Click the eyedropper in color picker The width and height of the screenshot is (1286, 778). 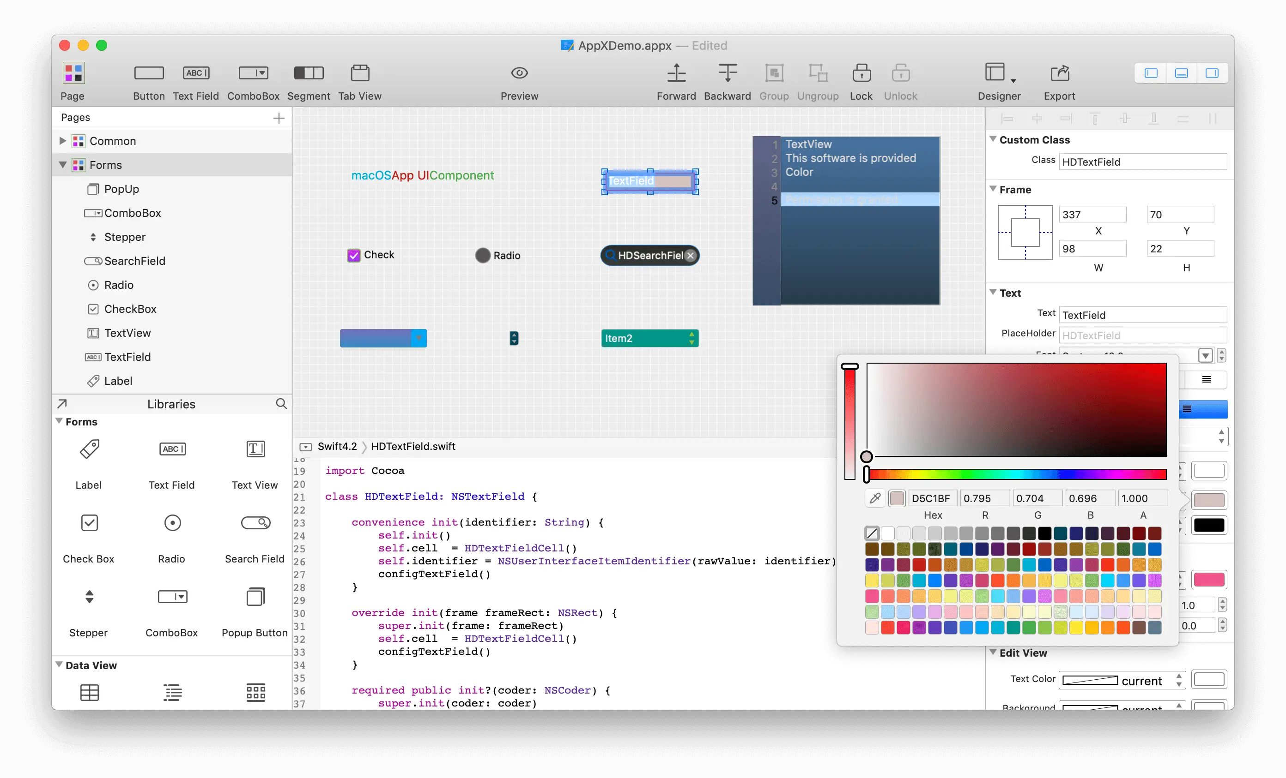(x=875, y=498)
